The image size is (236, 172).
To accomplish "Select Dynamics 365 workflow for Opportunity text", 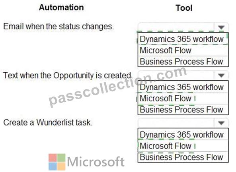I will click(183, 87).
